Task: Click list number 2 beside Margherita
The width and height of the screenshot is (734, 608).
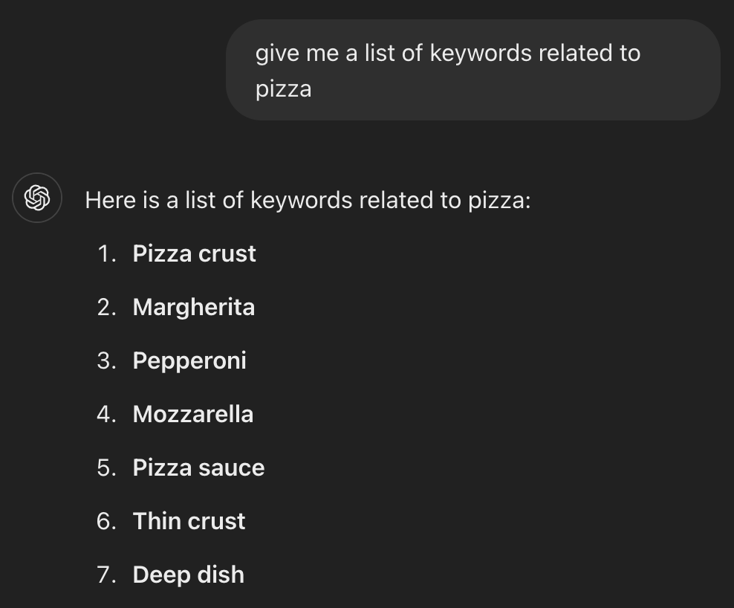Action: pos(106,307)
